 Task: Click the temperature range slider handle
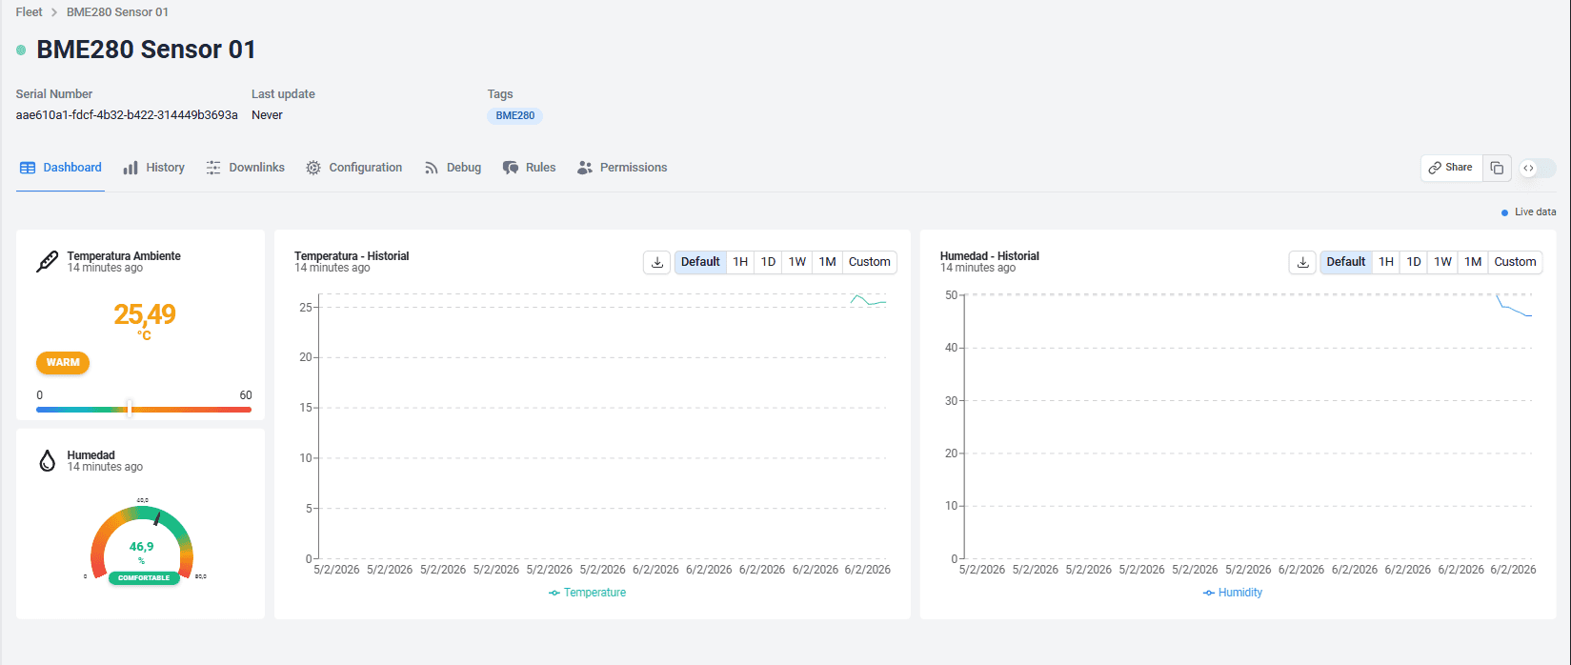(x=130, y=408)
